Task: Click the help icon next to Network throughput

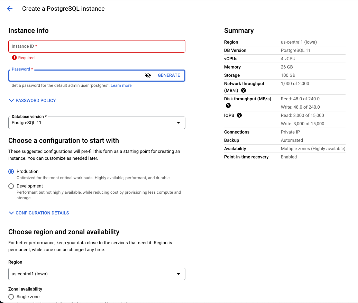Action: pyautogui.click(x=244, y=90)
